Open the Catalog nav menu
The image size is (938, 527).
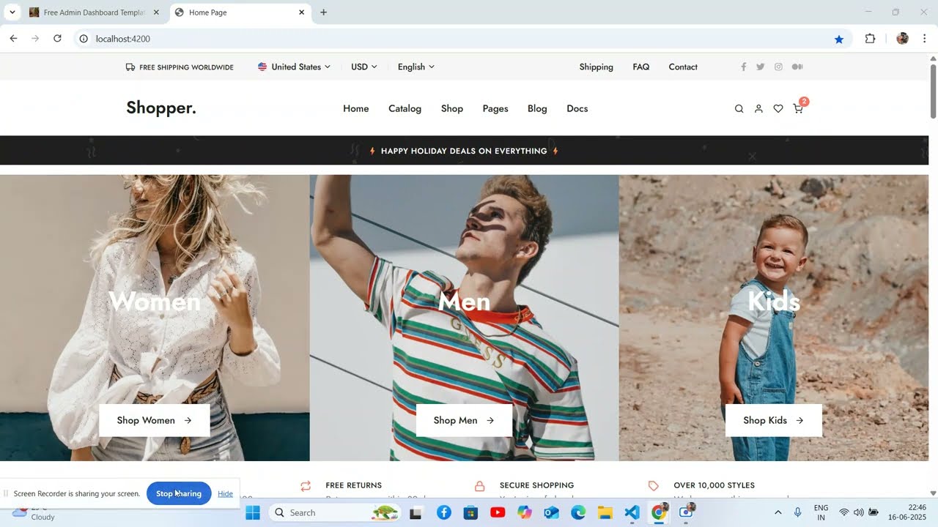[x=405, y=109]
